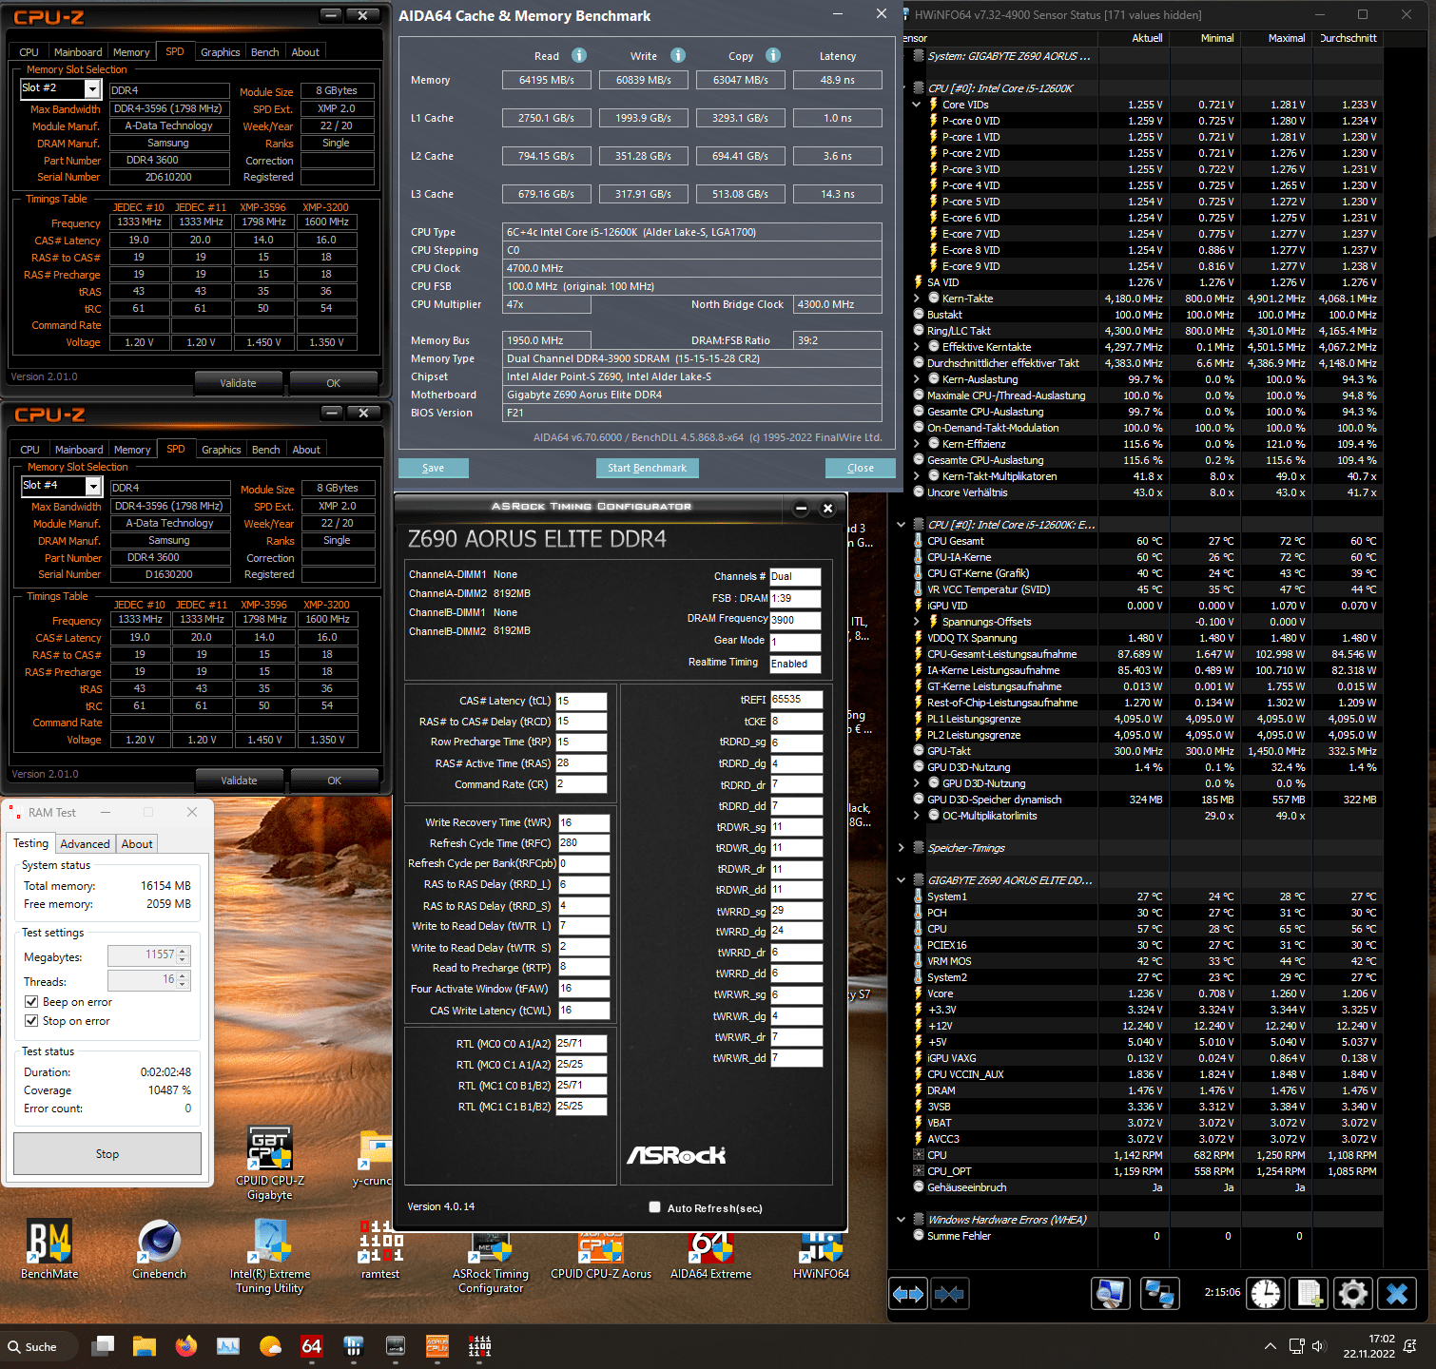The image size is (1436, 1369).
Task: Click Refresh Cycle Time (tRFC) field
Action: (584, 843)
